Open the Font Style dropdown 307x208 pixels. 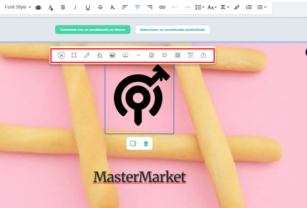pos(18,7)
